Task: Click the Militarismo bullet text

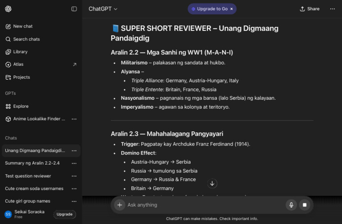Action: coord(173,63)
